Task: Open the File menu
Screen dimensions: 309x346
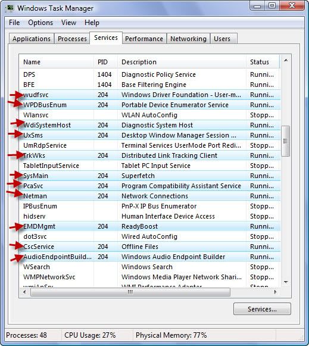Action: point(14,23)
